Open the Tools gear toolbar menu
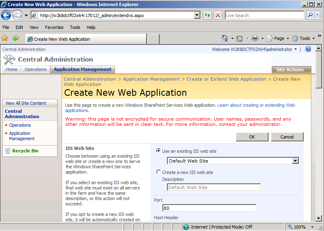324x231 pixels. (x=303, y=38)
